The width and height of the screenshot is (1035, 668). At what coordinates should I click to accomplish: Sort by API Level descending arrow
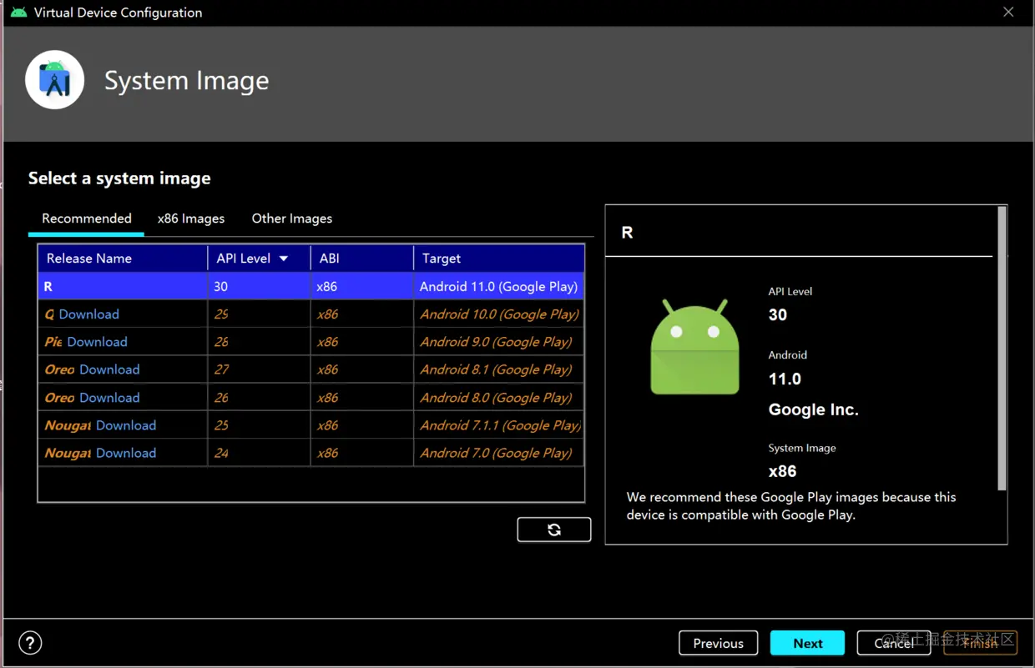tap(284, 259)
